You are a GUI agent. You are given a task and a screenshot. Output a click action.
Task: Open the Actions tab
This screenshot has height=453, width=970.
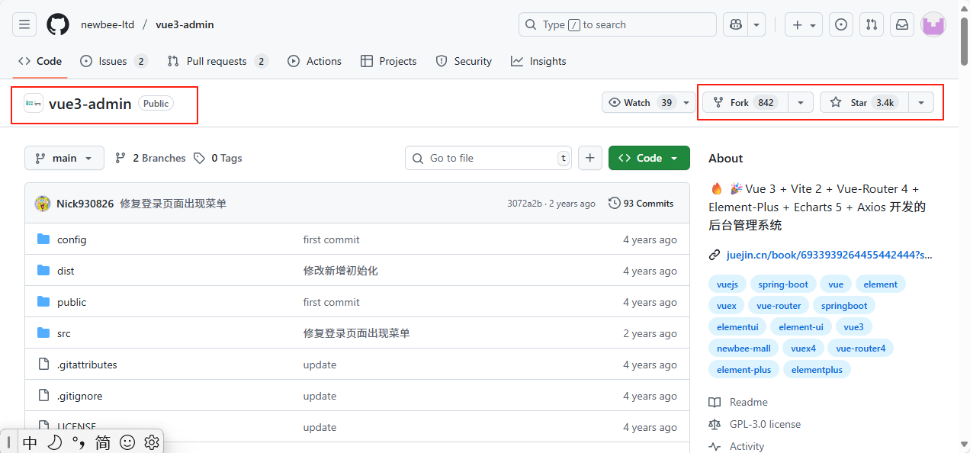click(x=314, y=61)
